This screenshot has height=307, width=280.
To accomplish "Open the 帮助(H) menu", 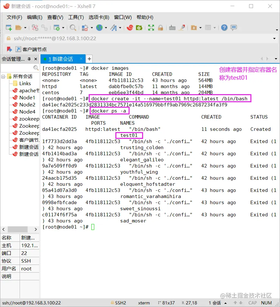I will point(145,17).
